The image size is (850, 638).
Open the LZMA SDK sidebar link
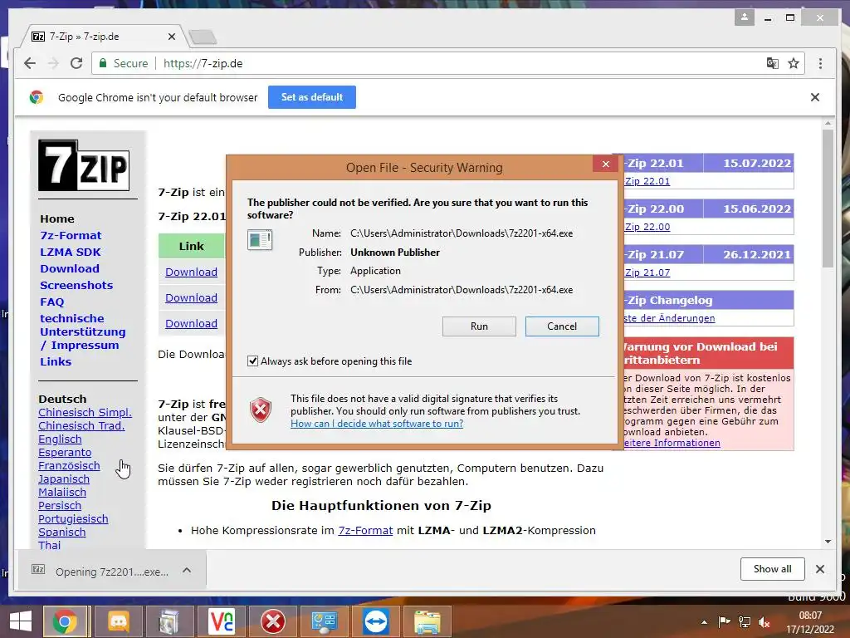point(71,253)
